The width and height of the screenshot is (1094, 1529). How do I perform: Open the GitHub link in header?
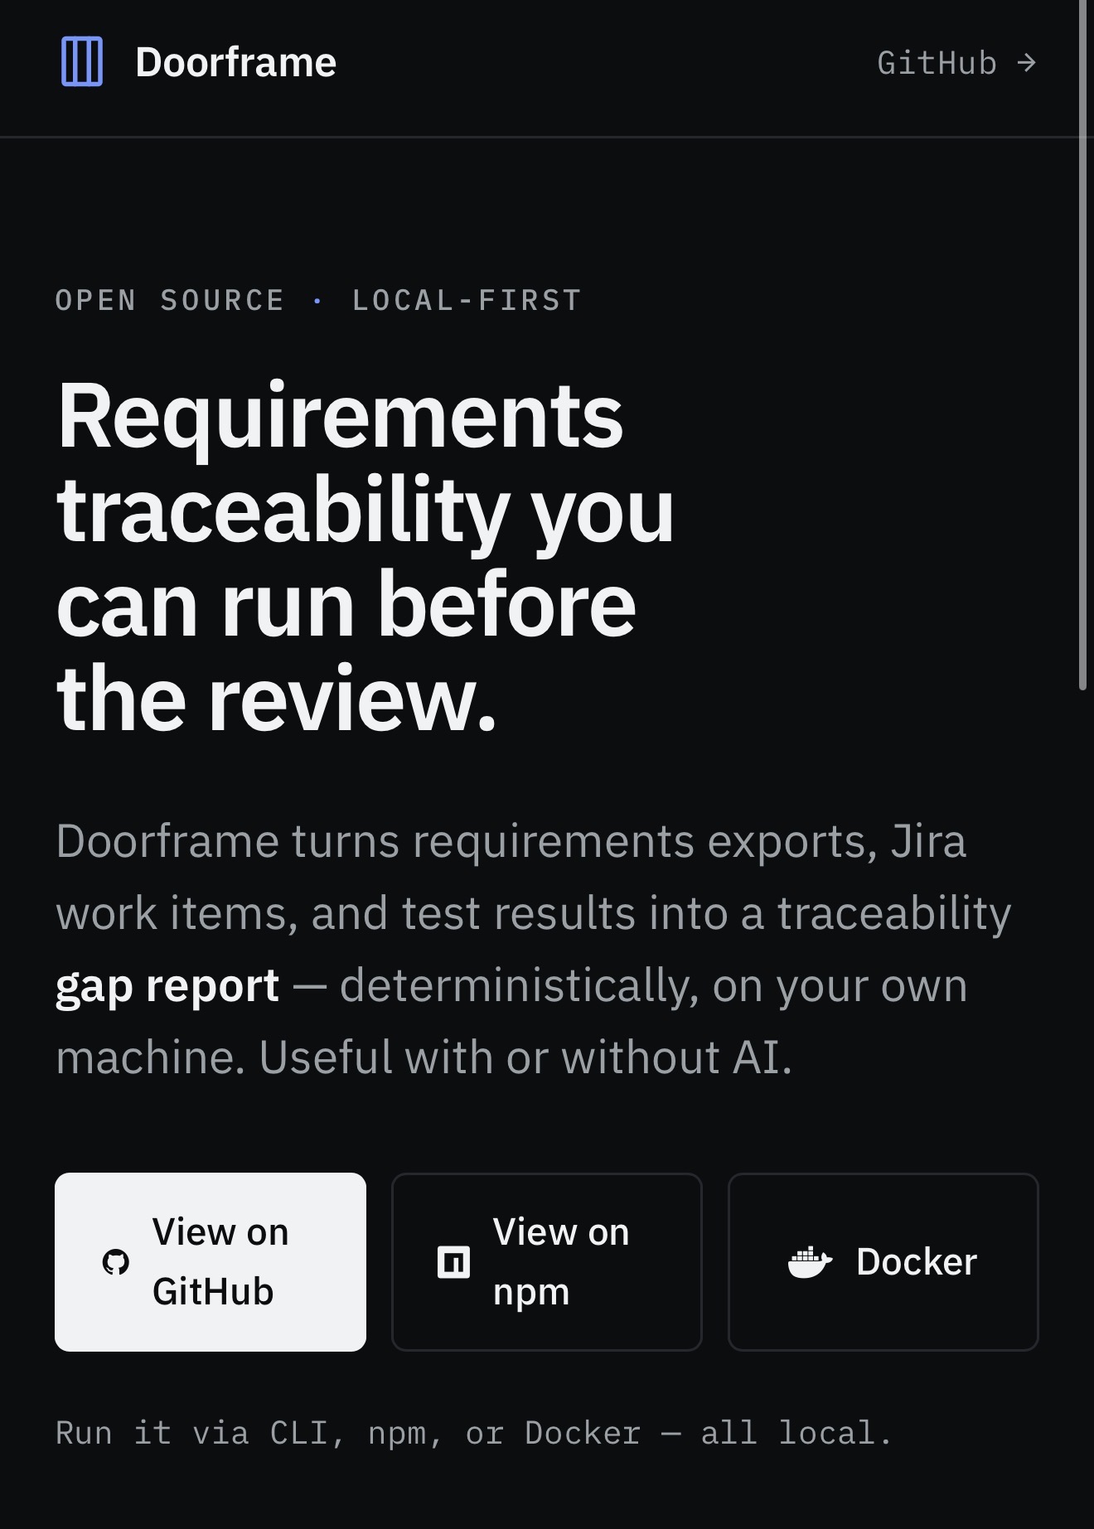tap(957, 63)
